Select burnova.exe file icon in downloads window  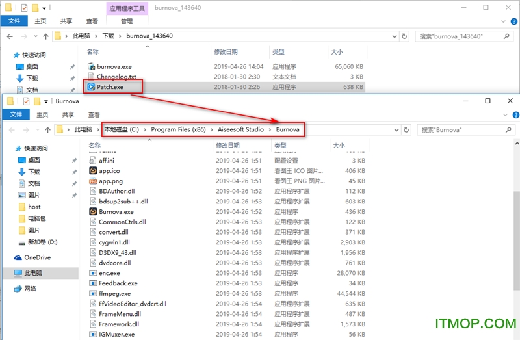91,66
